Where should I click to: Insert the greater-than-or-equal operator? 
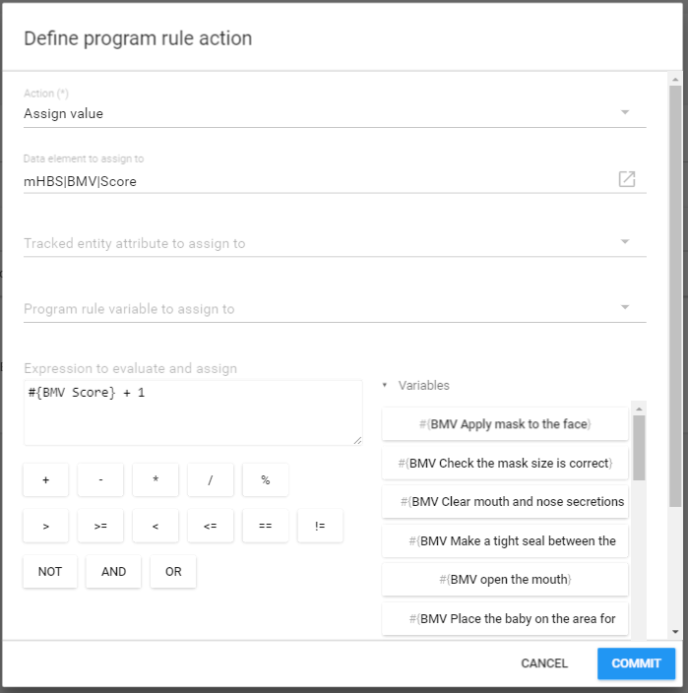[x=100, y=526]
